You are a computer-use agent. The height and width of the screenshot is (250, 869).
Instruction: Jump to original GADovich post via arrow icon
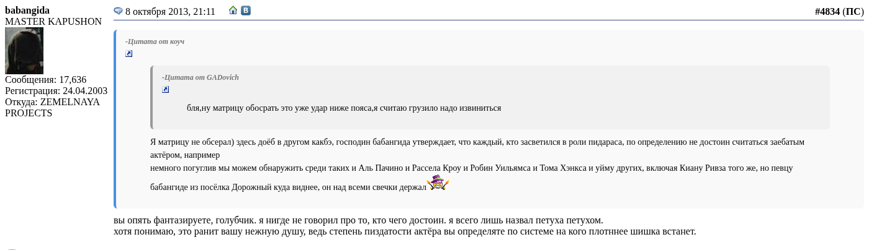[x=166, y=90]
